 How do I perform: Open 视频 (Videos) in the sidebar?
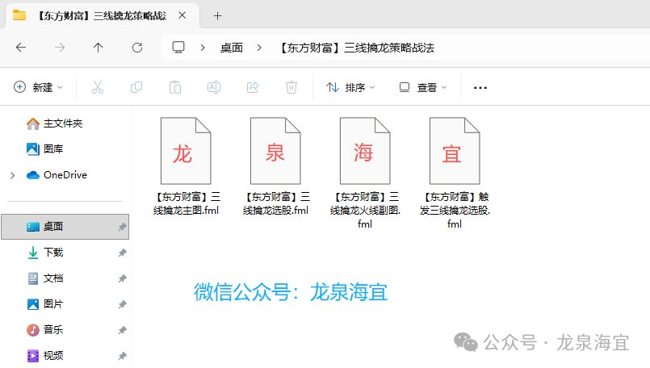[44, 356]
